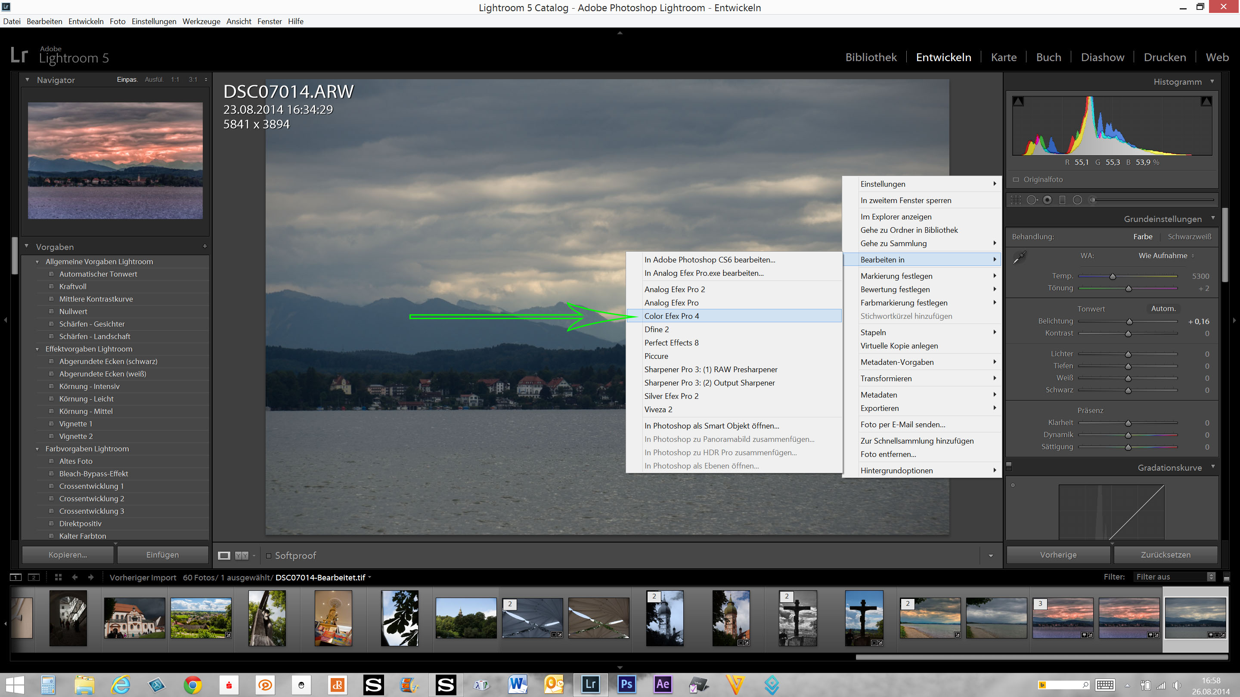
Task: Pick the white balance eyedropper tool
Action: [1020, 257]
